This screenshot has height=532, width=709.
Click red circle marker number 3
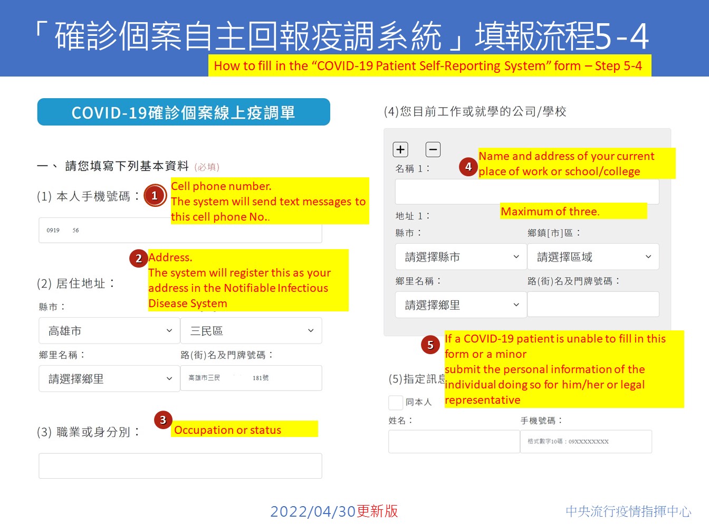(x=163, y=420)
